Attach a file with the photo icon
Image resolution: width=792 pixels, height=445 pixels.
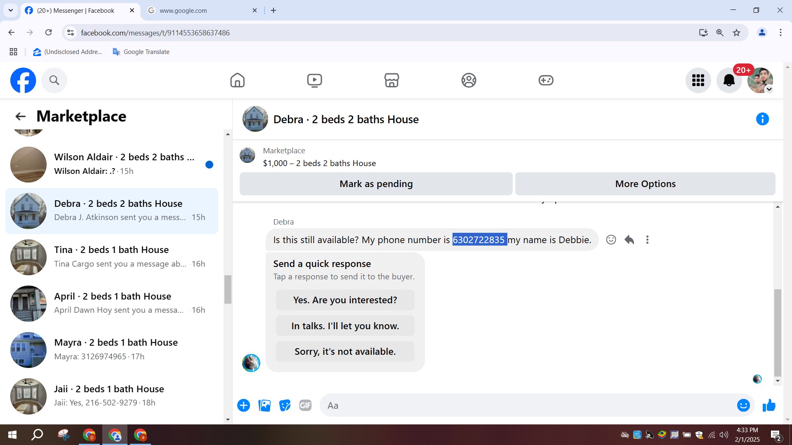(264, 405)
